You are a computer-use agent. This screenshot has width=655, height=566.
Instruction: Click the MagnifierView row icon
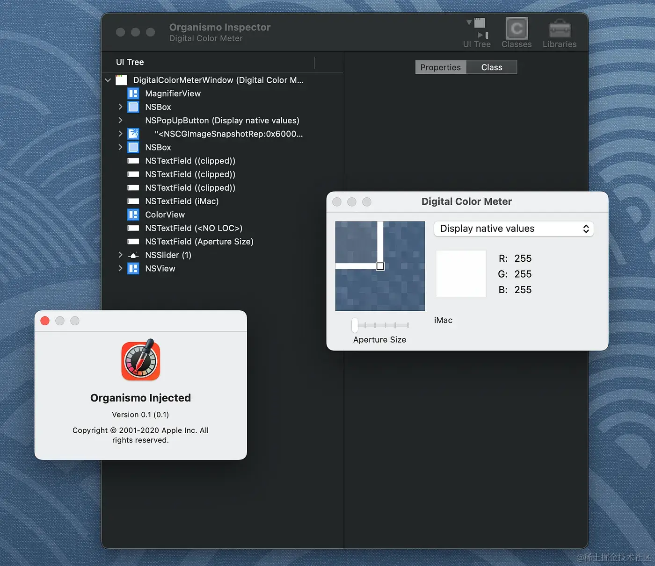[x=133, y=93]
